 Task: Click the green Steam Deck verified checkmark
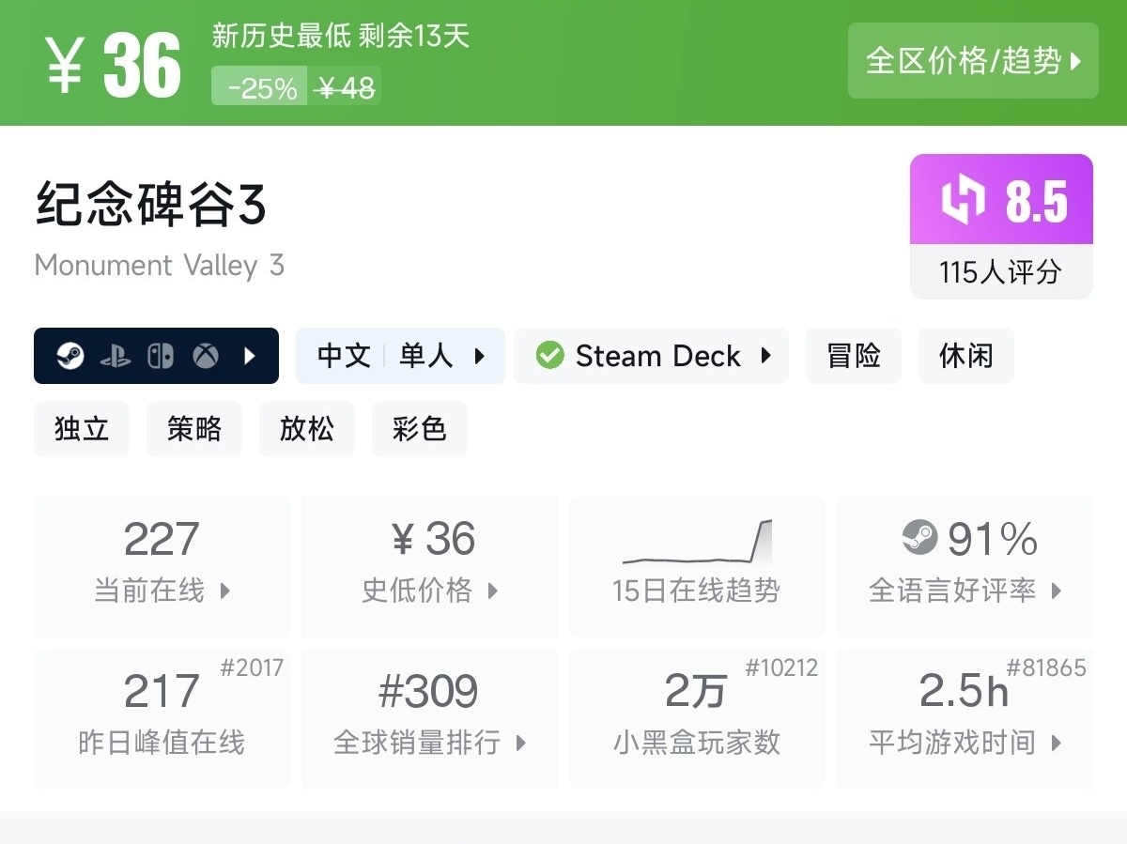coord(549,356)
